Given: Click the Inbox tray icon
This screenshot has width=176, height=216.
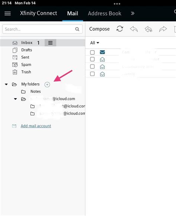Looking at the screenshot, I should coord(15,43).
